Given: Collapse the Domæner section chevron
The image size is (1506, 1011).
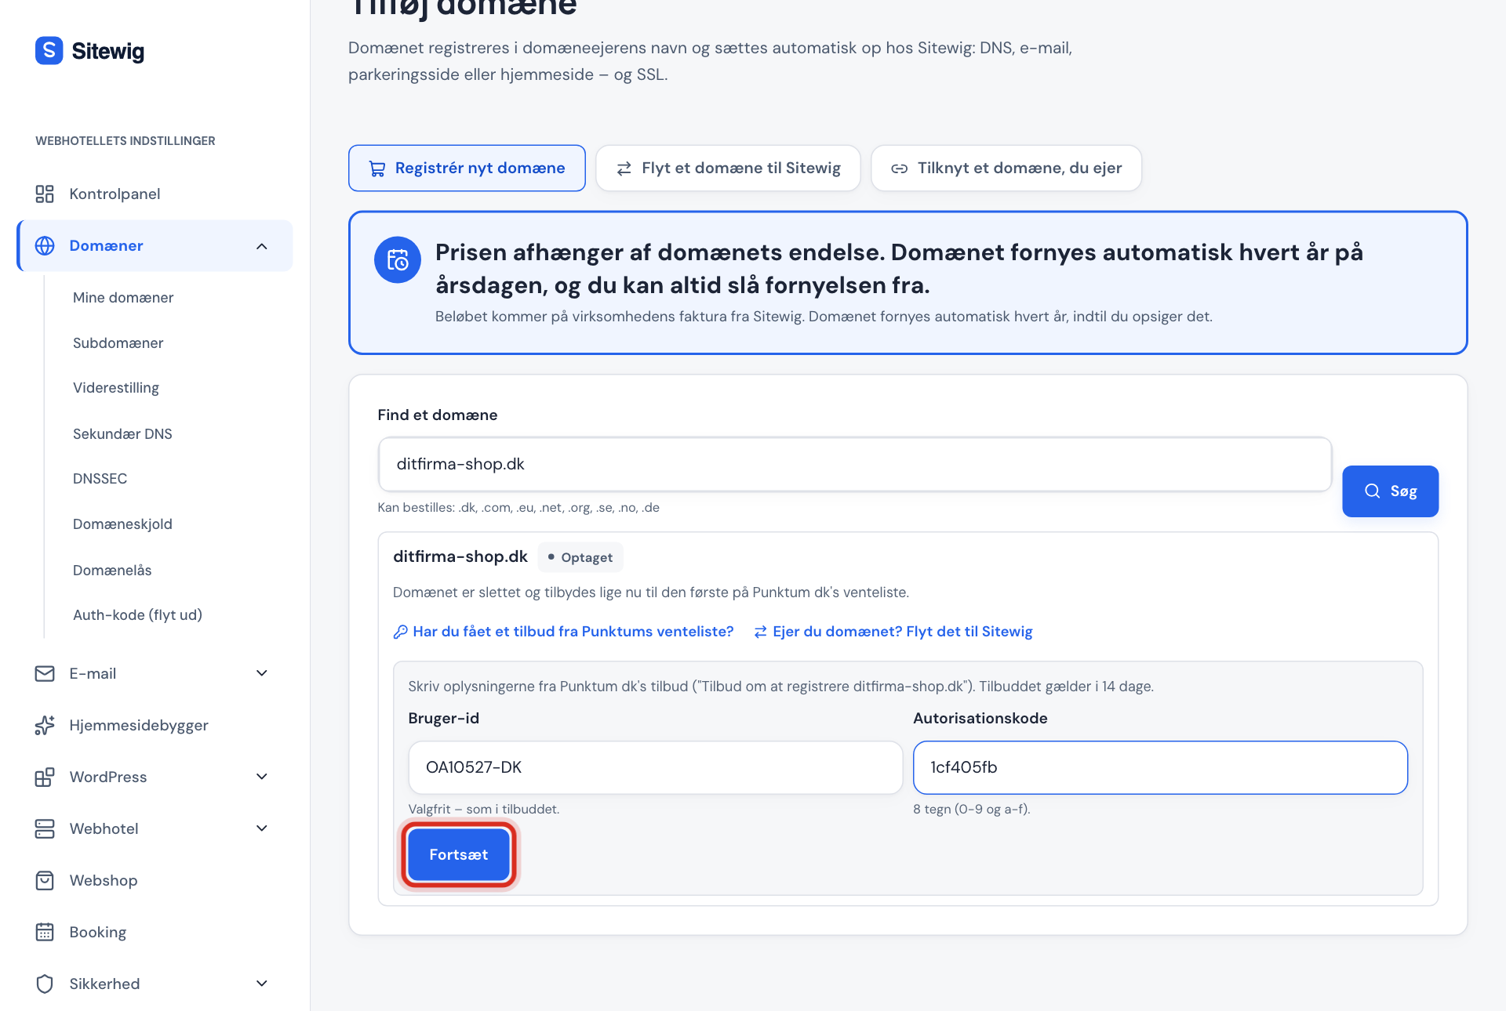Looking at the screenshot, I should pos(262,246).
